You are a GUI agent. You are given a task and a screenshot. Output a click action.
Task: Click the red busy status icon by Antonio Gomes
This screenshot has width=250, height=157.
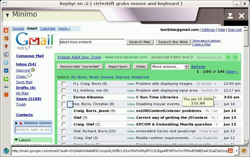pos(21,123)
